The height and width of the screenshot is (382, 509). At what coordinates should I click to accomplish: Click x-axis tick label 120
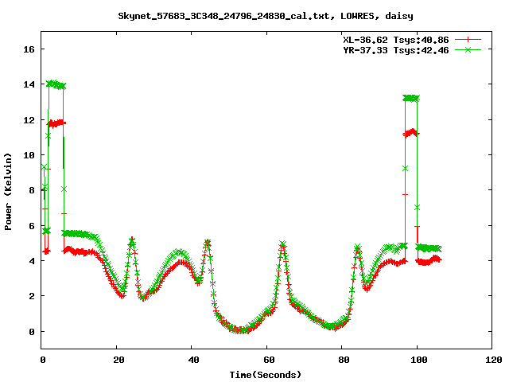pos(494,360)
